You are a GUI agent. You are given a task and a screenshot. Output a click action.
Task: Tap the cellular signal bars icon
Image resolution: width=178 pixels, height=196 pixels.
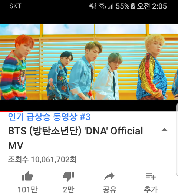(x=111, y=6)
